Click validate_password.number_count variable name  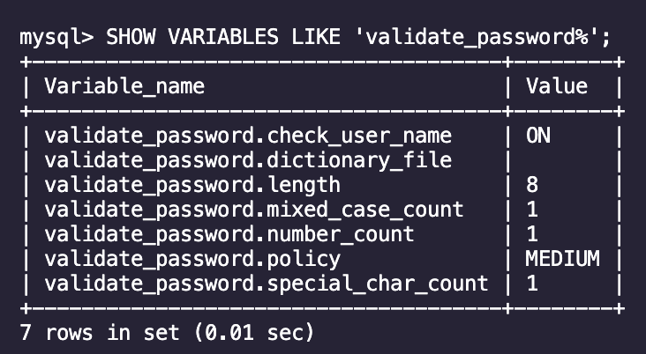[229, 234]
